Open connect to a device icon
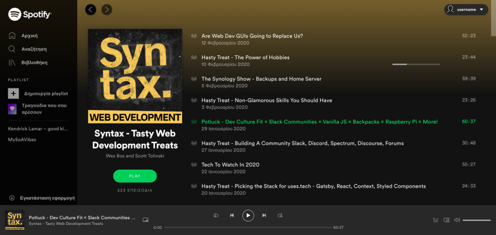 446,220
